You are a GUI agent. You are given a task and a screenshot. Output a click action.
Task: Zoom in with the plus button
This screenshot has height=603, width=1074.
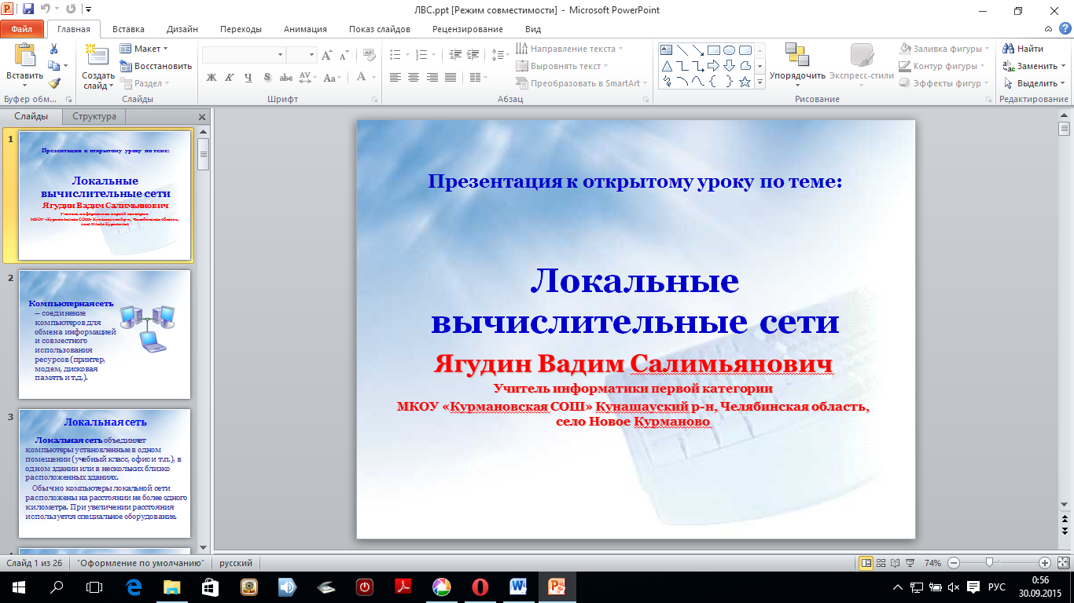[x=1045, y=563]
